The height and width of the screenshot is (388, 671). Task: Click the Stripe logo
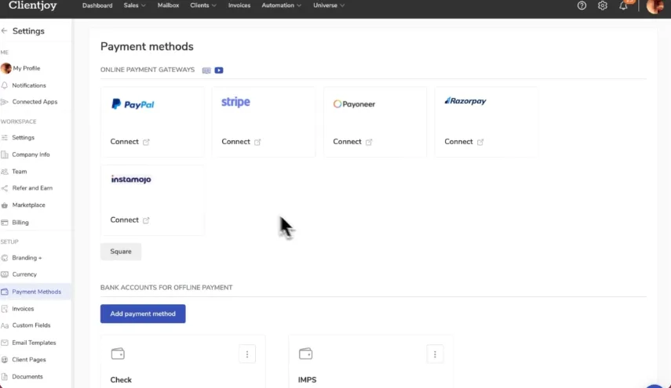pos(235,102)
